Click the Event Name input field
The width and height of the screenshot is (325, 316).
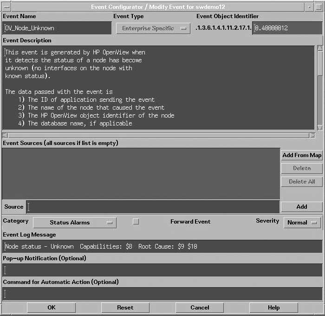click(57, 28)
